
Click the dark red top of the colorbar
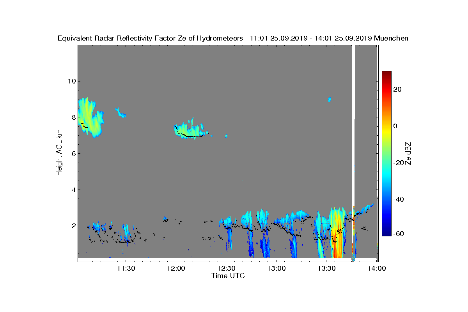coord(386,74)
